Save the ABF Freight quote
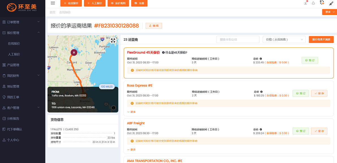The height and width of the screenshot is (163, 337). coord(319,131)
